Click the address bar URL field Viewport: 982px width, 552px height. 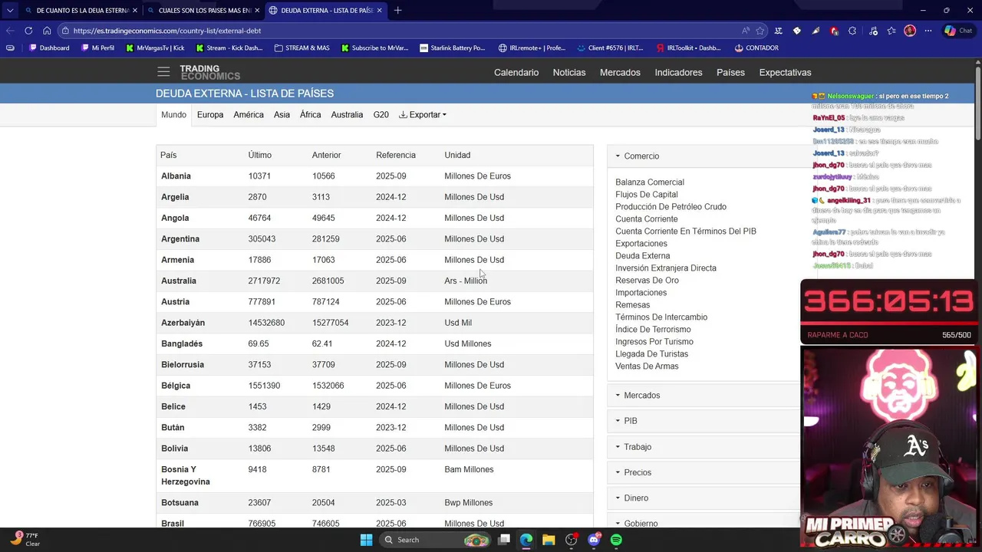[x=399, y=31]
